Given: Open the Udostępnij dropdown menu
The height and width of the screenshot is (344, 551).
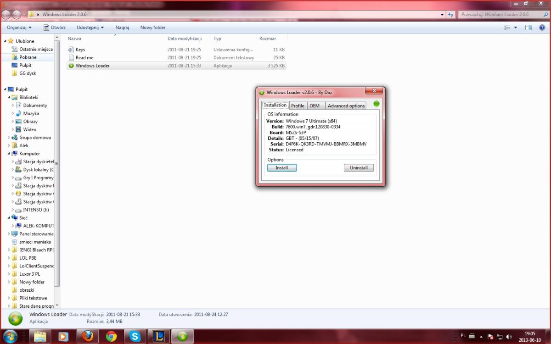Looking at the screenshot, I should [x=90, y=28].
